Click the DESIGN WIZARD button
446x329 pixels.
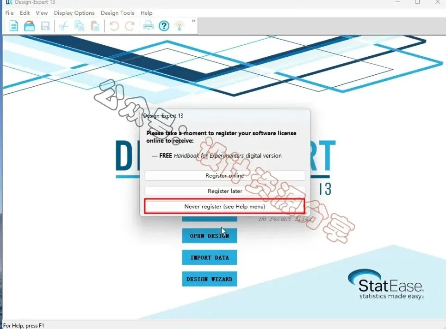click(209, 279)
